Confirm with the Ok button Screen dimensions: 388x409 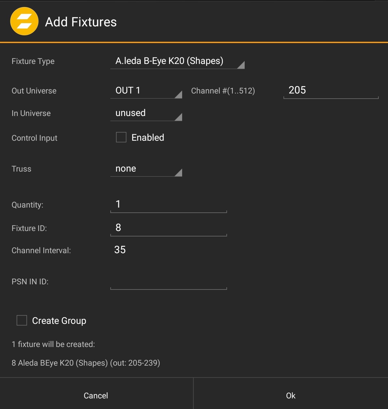click(291, 396)
